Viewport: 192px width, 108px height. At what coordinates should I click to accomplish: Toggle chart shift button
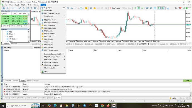coord(163,8)
